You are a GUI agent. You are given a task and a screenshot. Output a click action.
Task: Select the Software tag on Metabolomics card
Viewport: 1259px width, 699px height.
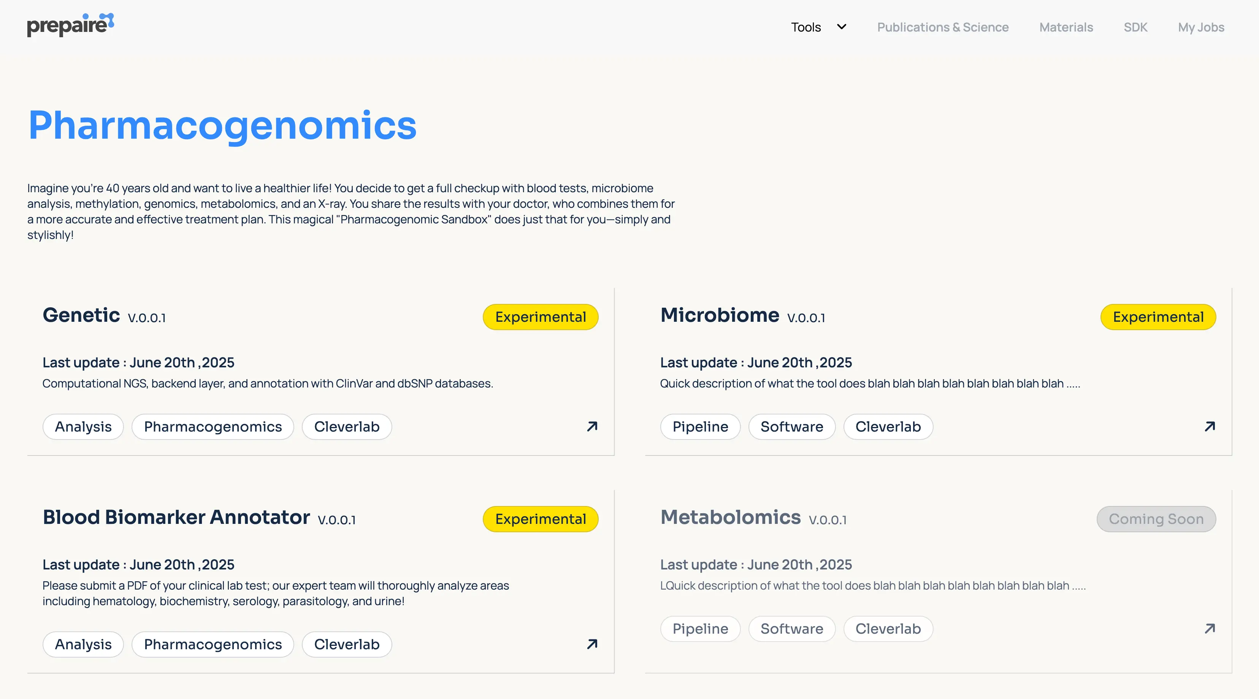(792, 629)
